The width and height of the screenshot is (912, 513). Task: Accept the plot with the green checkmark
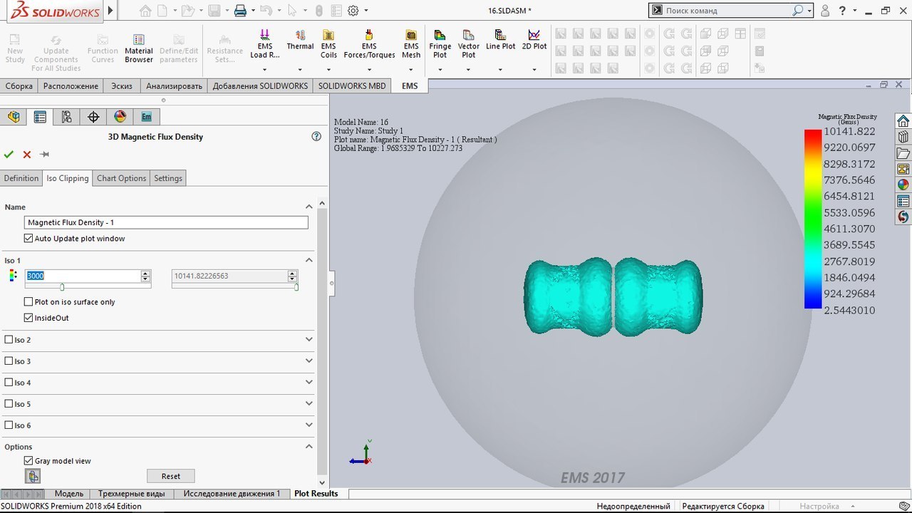coord(9,155)
